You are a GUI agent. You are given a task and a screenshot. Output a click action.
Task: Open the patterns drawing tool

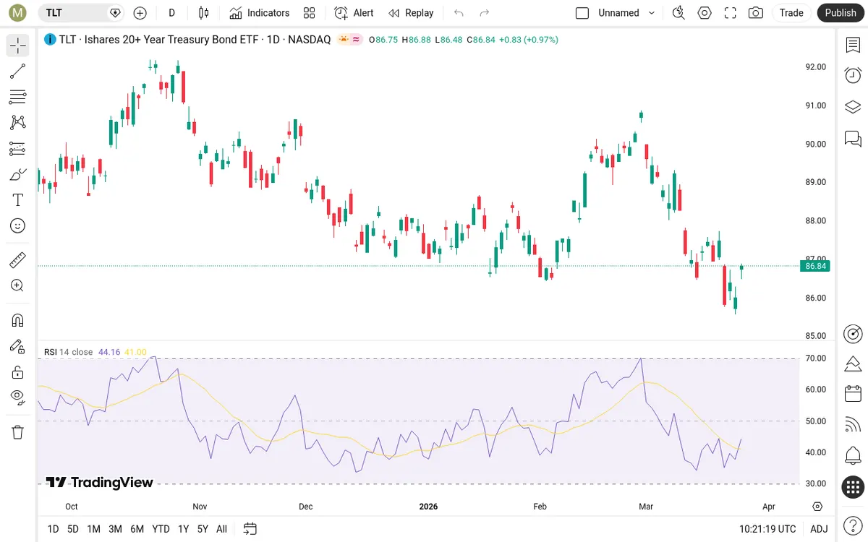(x=18, y=123)
